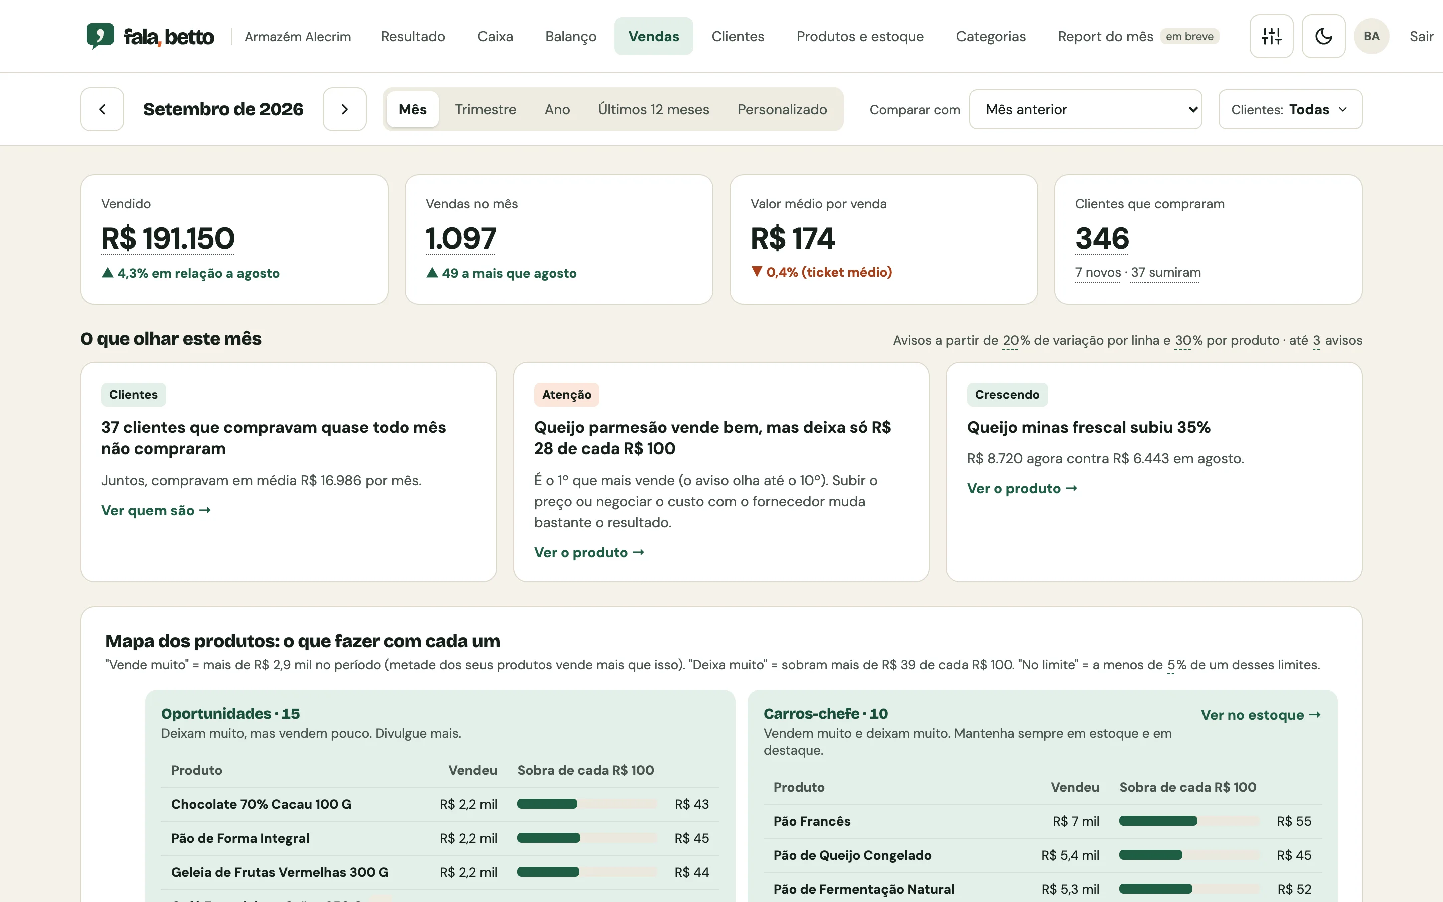Click the R$ 191.150 Vendido value

click(x=168, y=238)
